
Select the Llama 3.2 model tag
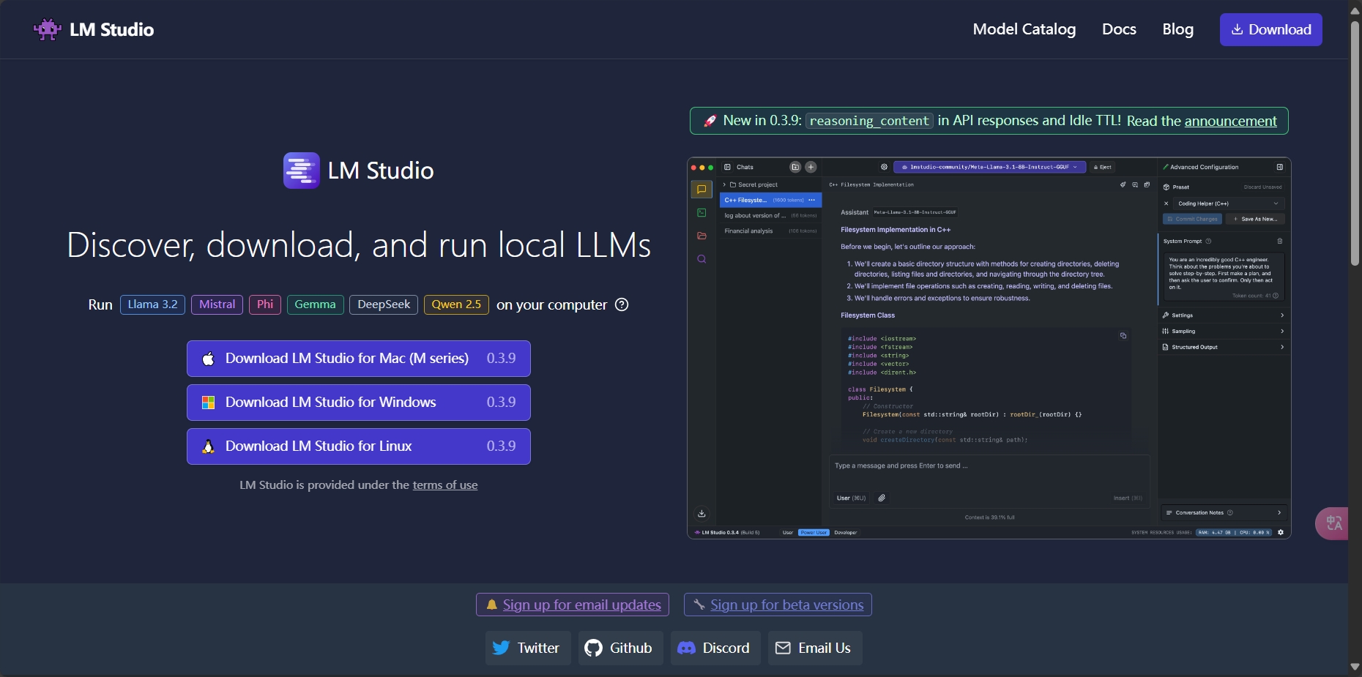152,304
